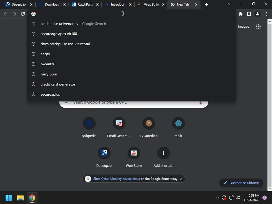Open the taskbar clock and date
This screenshot has height=204, width=272.
[x=252, y=198]
